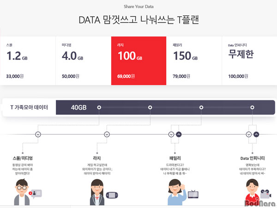Click the 스몰/미디엄 heading
This screenshot has width=277, height=208.
(x=23, y=158)
